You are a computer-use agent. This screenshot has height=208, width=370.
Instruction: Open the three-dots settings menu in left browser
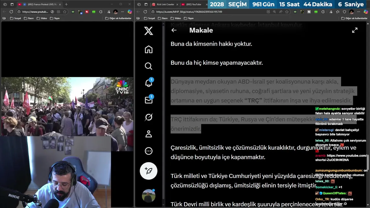click(123, 12)
